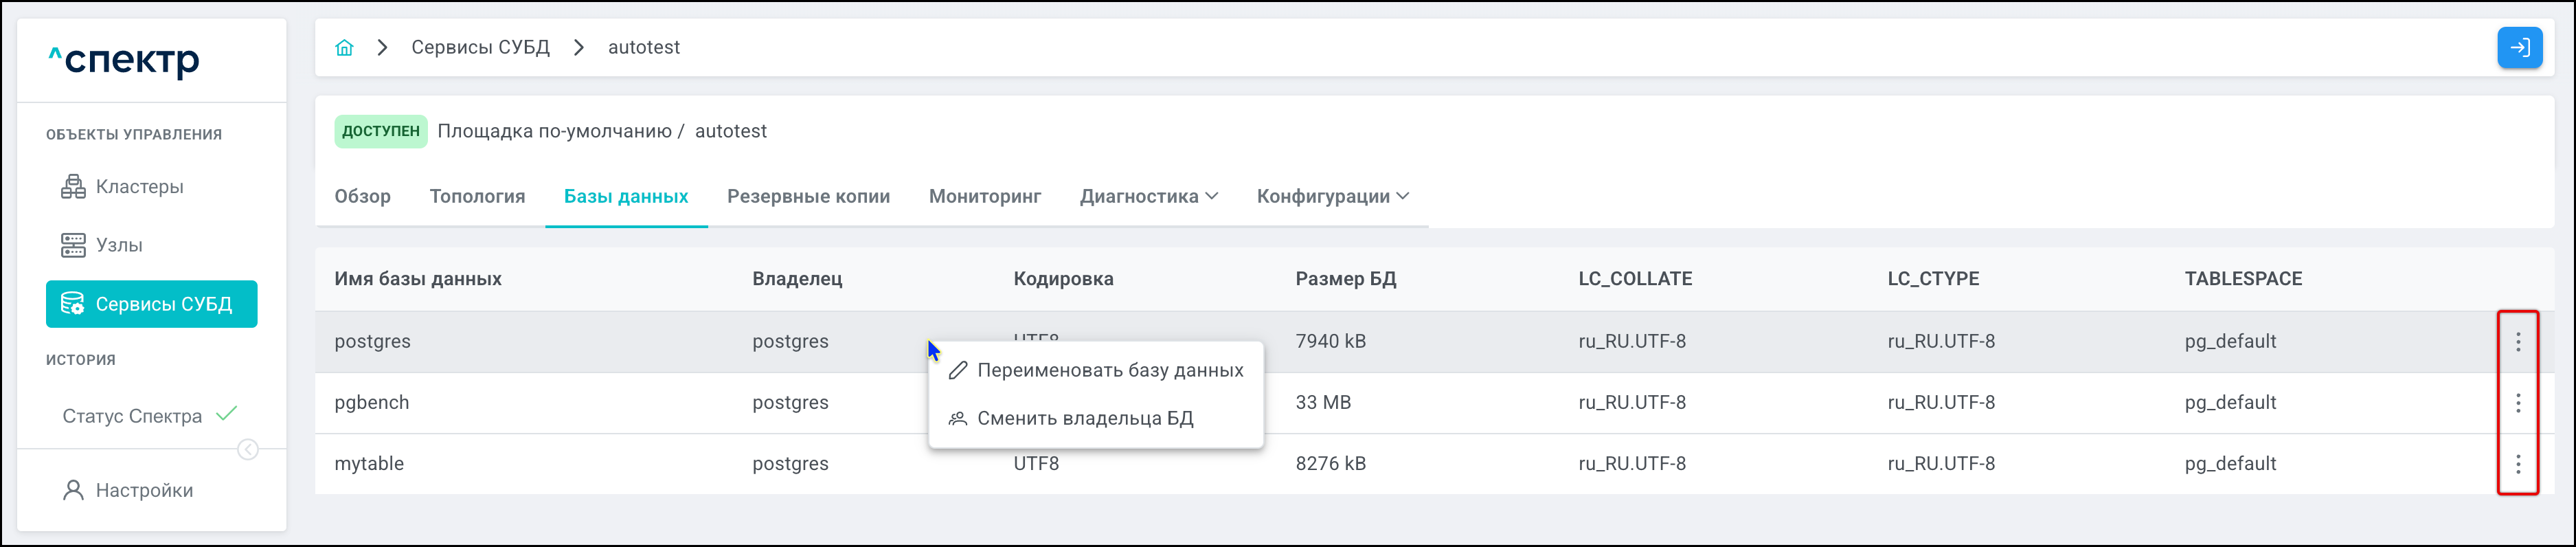Screen dimensions: 2576x547
Task: Open the Мониторинг tab
Action: (984, 197)
